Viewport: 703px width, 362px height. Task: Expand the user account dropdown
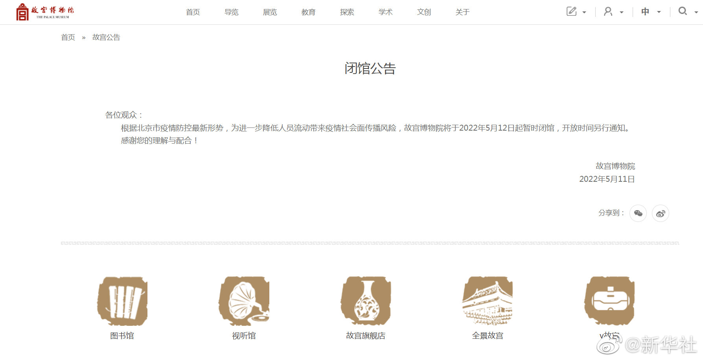[613, 12]
